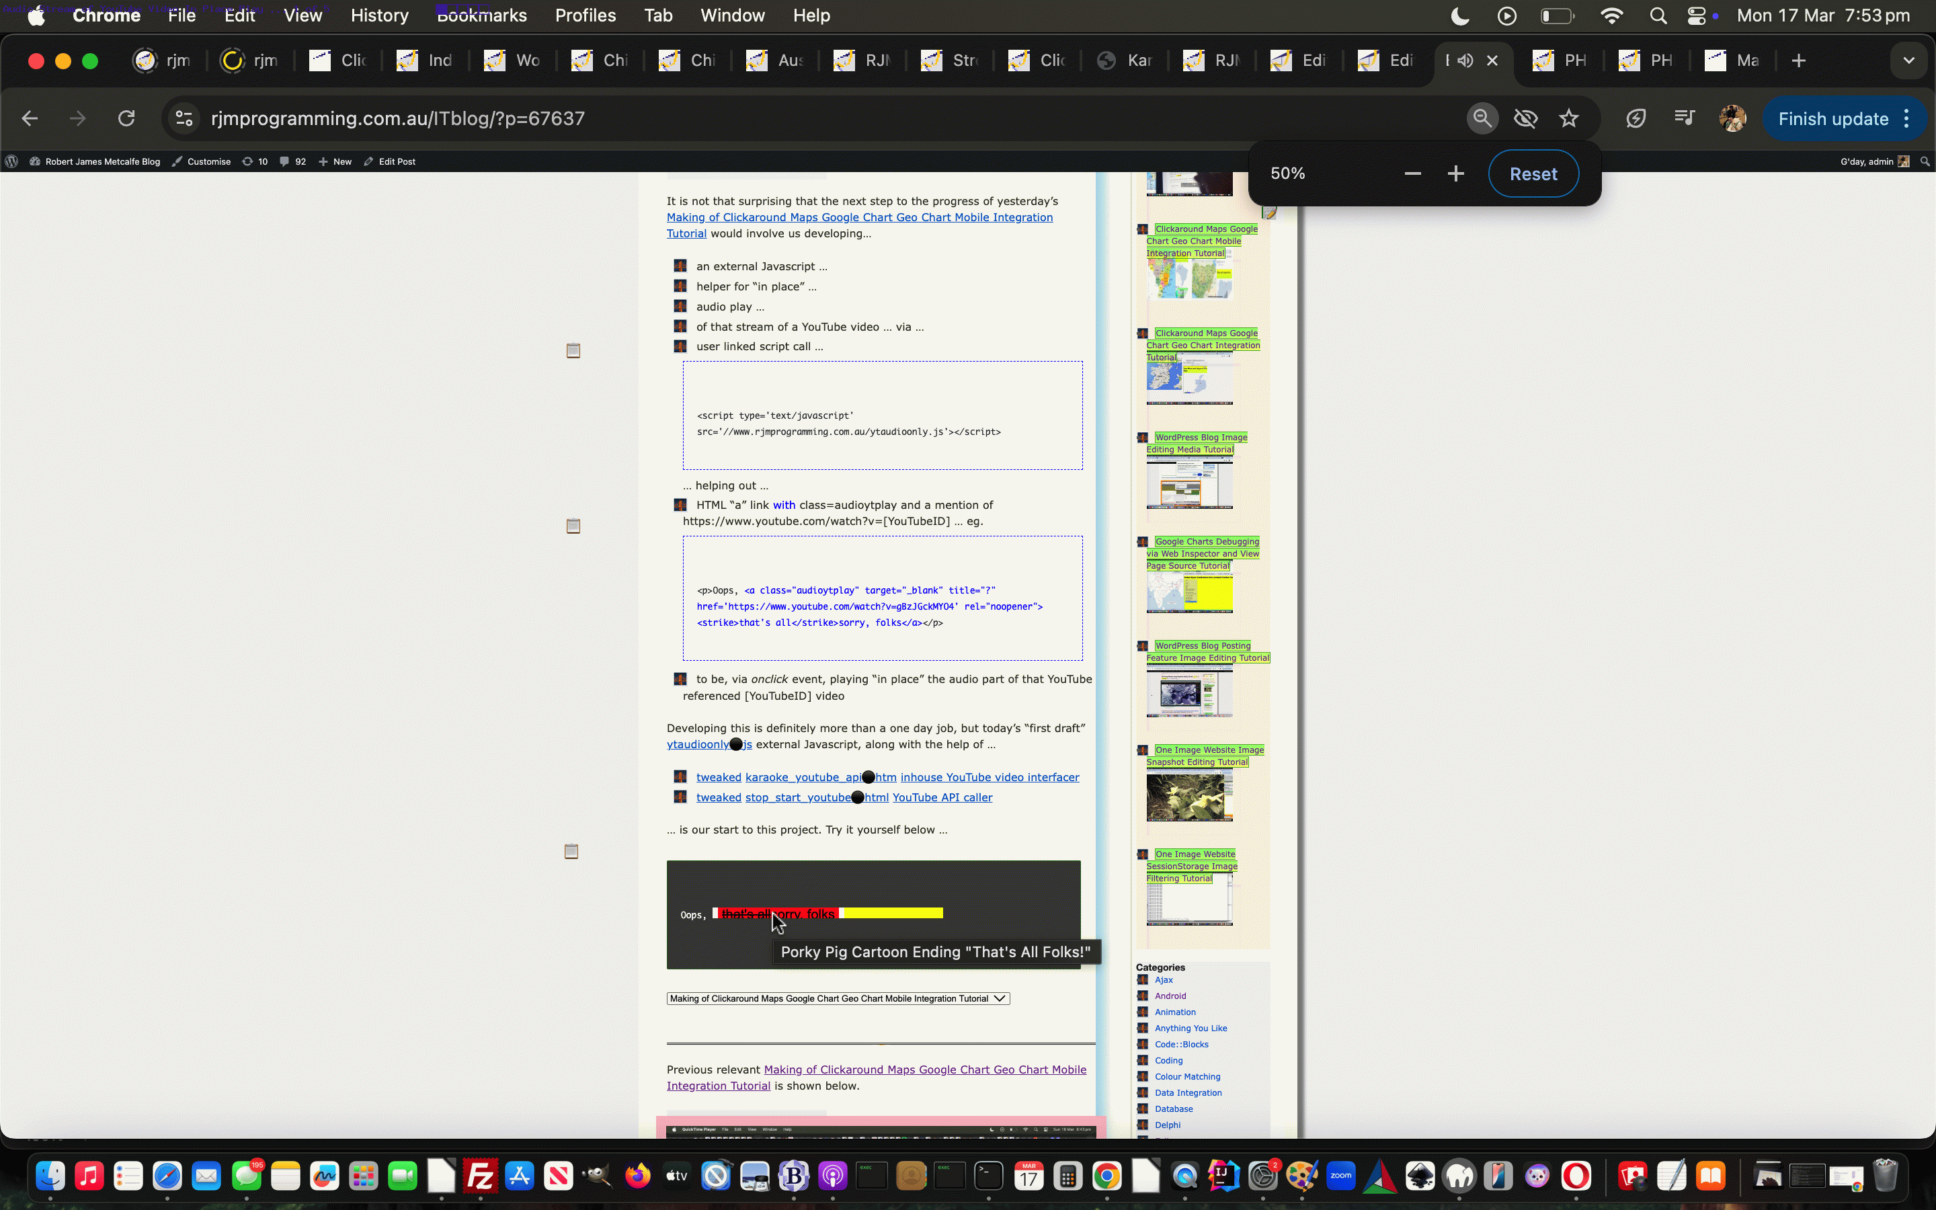Click the clipboard icon beside the script code box
Viewport: 1936px width, 1210px height.
pyautogui.click(x=573, y=350)
